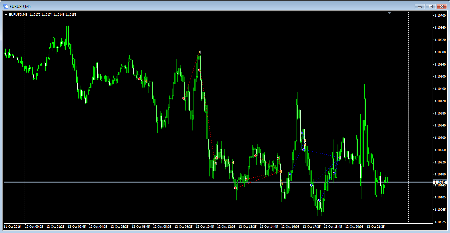450x233 pixels.
Task: Click the 12 Oct 21:25 time label
Action: coord(376,227)
